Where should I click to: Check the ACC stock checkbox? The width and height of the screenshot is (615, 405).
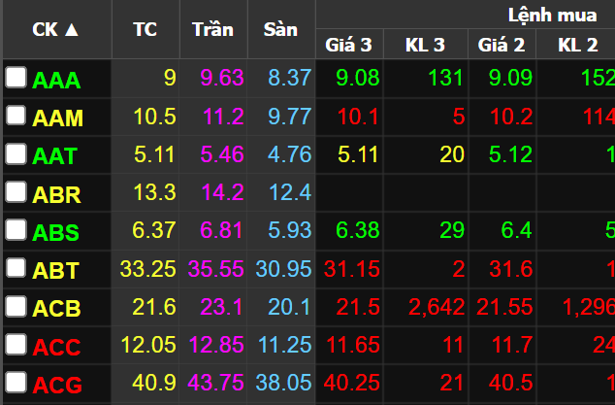(16, 345)
